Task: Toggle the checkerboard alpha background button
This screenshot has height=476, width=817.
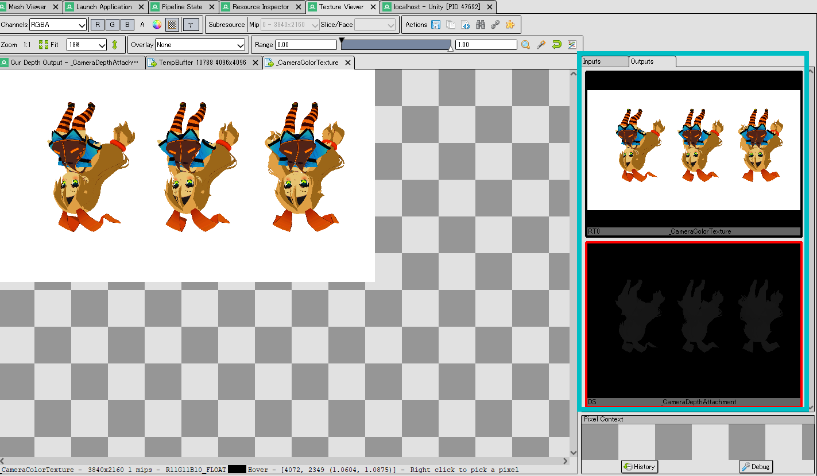Action: point(172,25)
